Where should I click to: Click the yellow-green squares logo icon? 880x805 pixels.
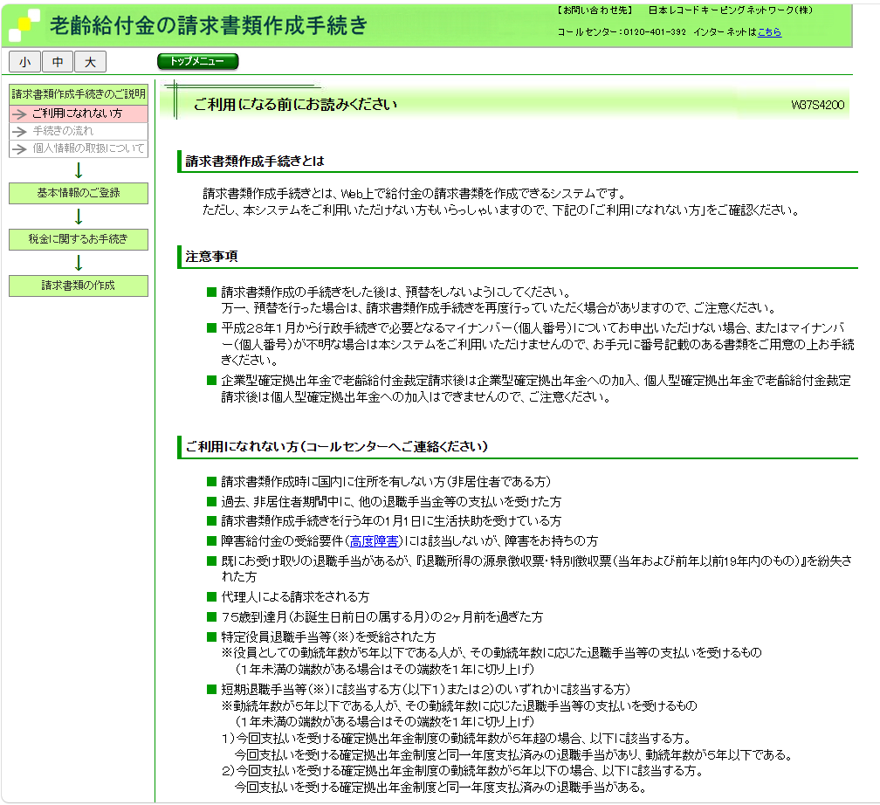point(24,25)
